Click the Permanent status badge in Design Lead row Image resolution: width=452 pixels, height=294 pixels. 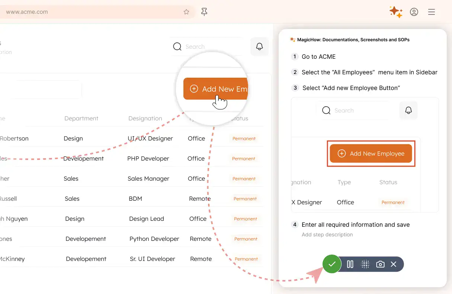tap(246, 219)
